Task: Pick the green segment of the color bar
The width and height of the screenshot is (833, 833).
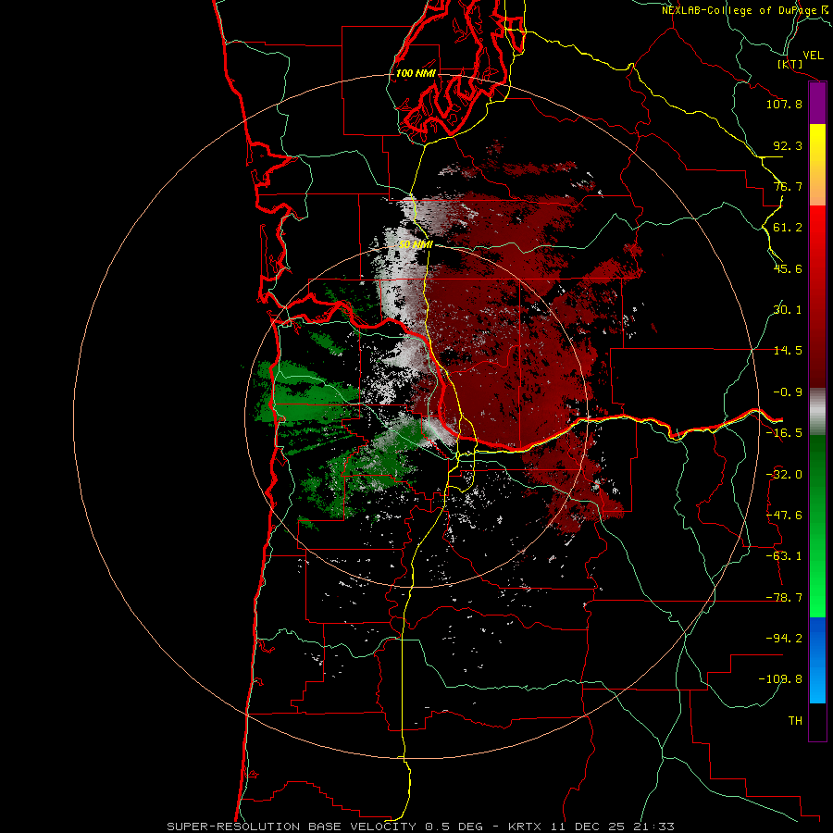Action: pyautogui.click(x=817, y=526)
